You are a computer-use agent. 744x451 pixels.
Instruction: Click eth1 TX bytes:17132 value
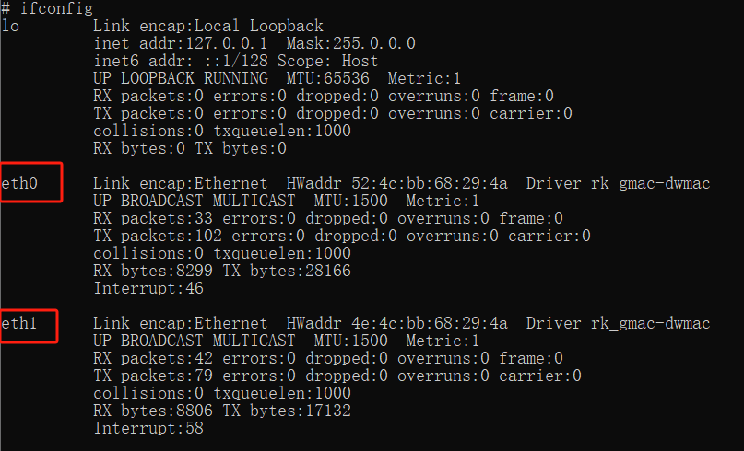tap(287, 411)
